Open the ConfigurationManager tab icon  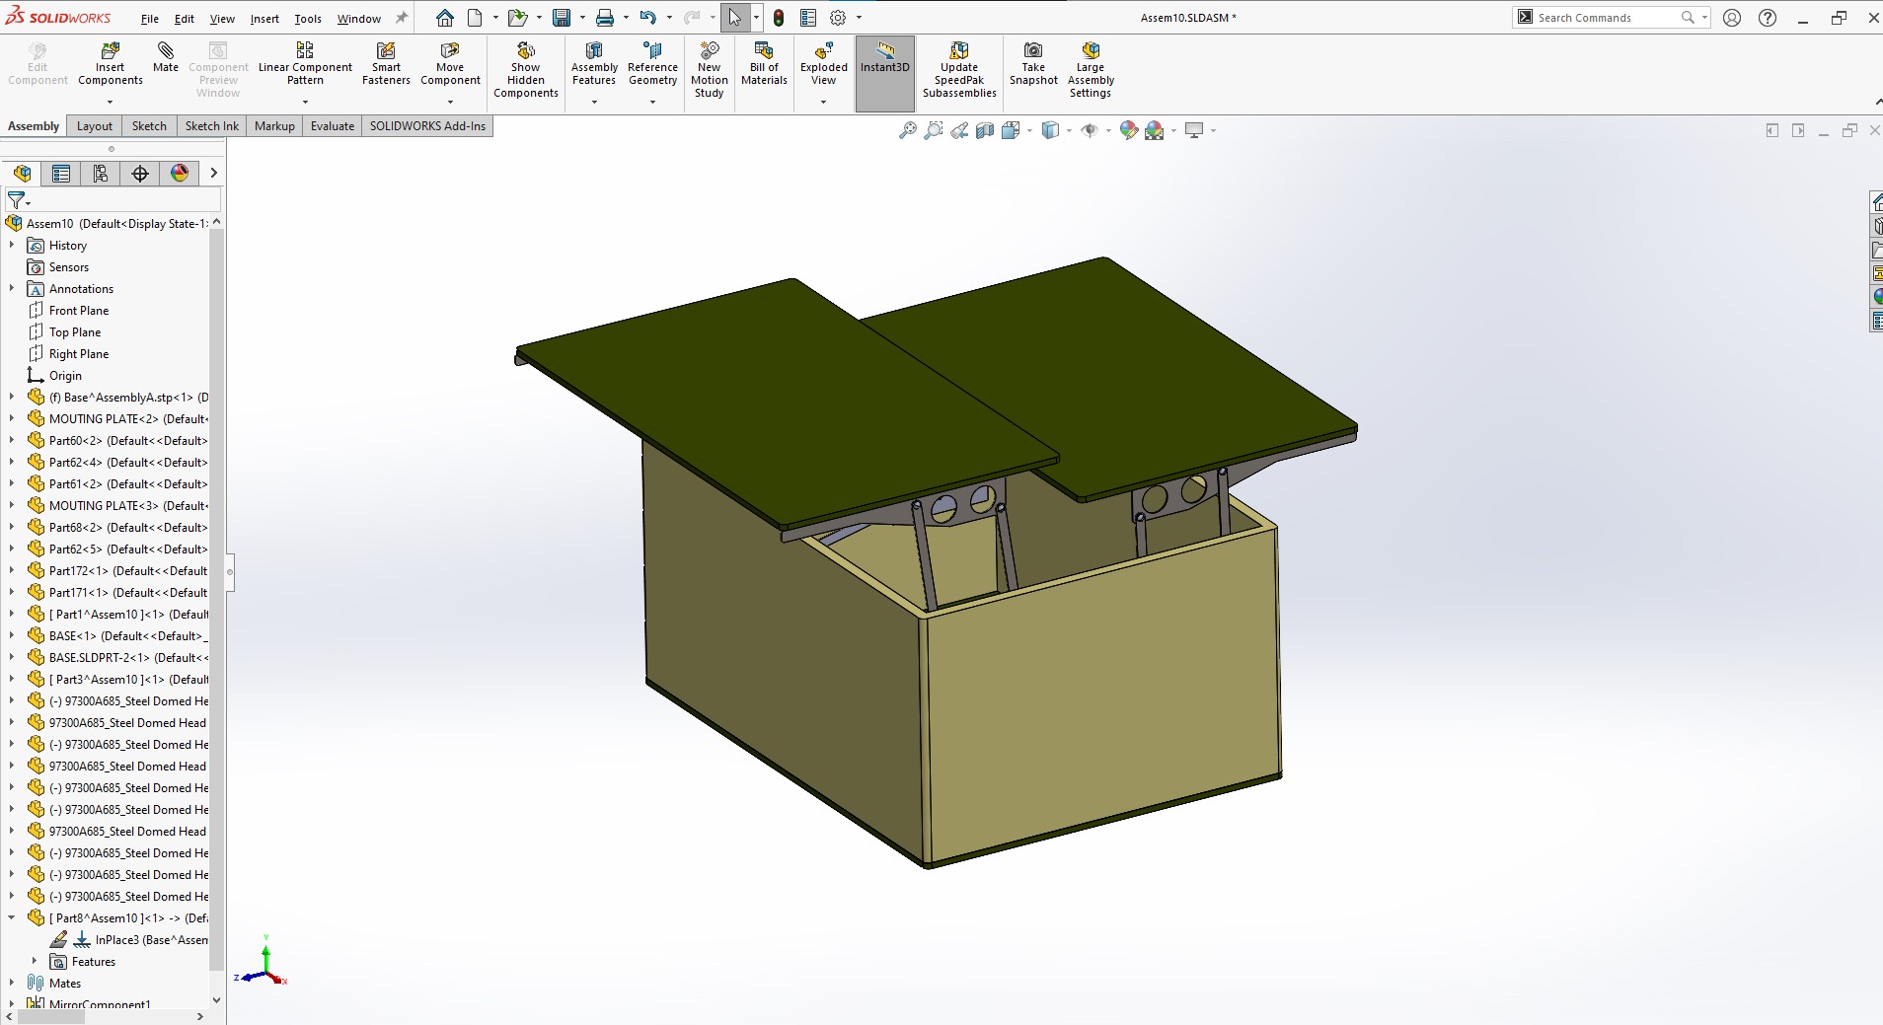tap(101, 174)
